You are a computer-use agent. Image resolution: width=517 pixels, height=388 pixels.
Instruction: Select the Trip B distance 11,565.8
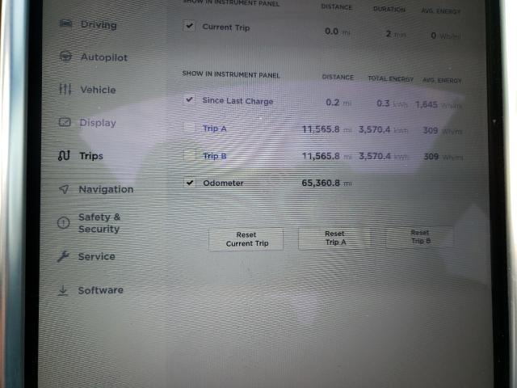click(x=321, y=156)
